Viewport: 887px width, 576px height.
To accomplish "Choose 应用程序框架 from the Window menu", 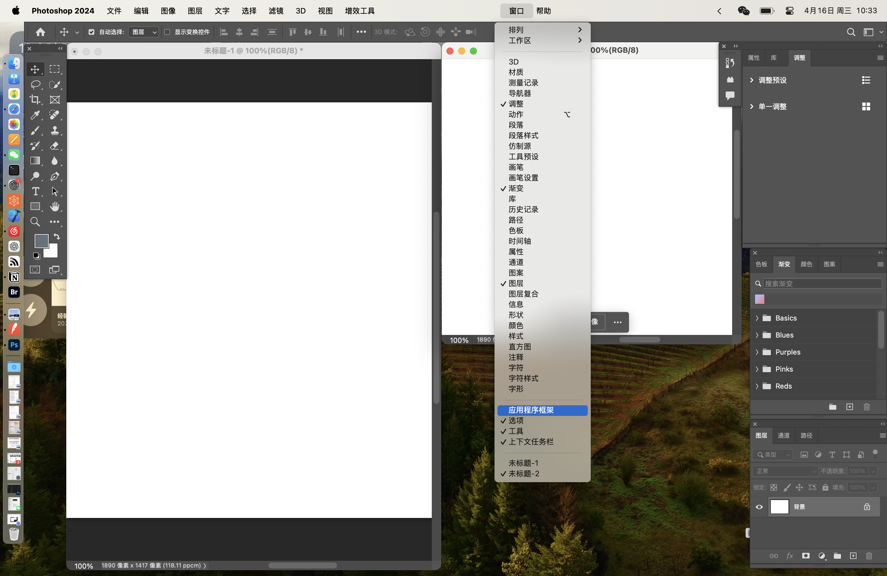I will point(531,410).
